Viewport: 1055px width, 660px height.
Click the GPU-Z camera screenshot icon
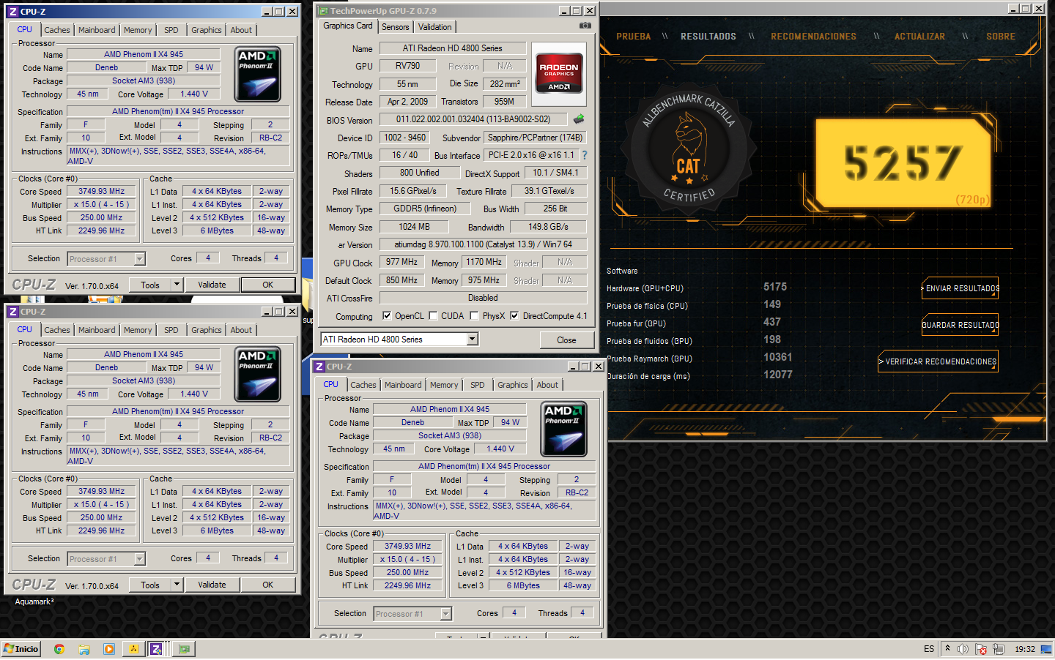[585, 26]
